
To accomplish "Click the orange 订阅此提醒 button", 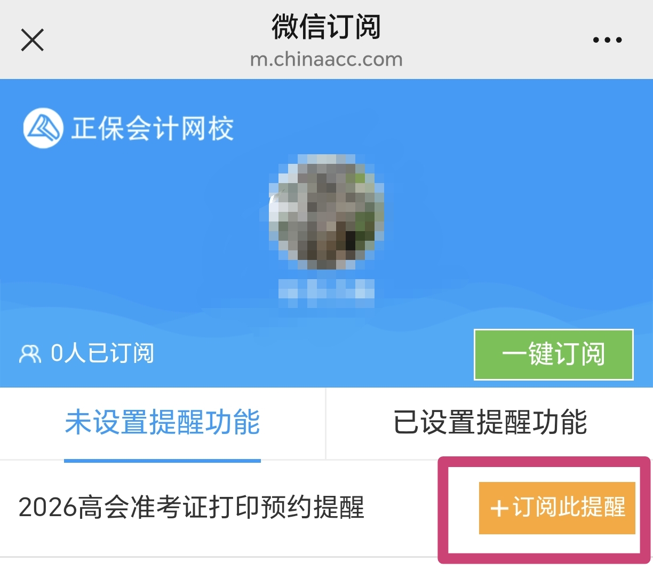I will [557, 508].
